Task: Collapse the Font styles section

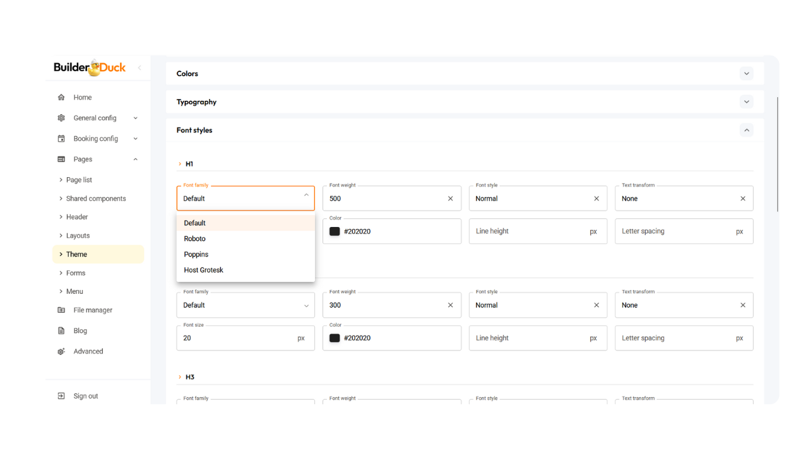Action: tap(746, 131)
